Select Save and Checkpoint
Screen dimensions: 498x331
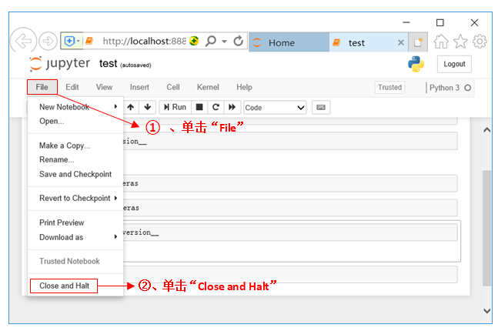75,174
